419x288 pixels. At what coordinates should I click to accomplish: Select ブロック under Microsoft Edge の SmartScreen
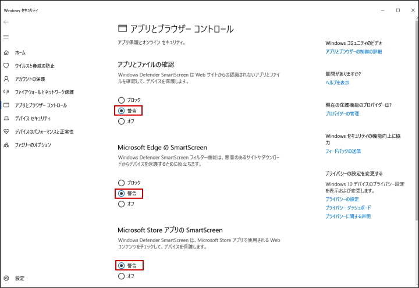pos(121,183)
